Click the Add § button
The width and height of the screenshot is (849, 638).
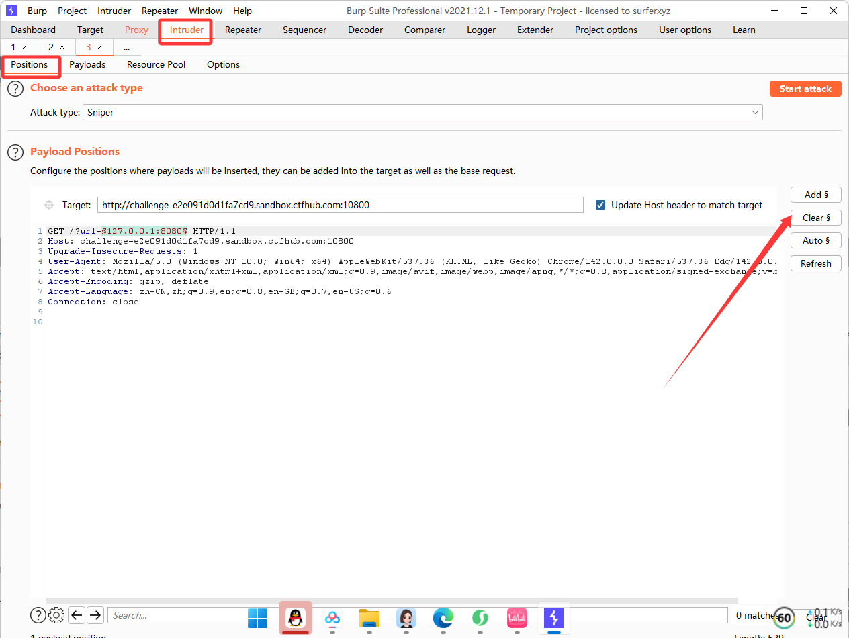click(x=816, y=195)
